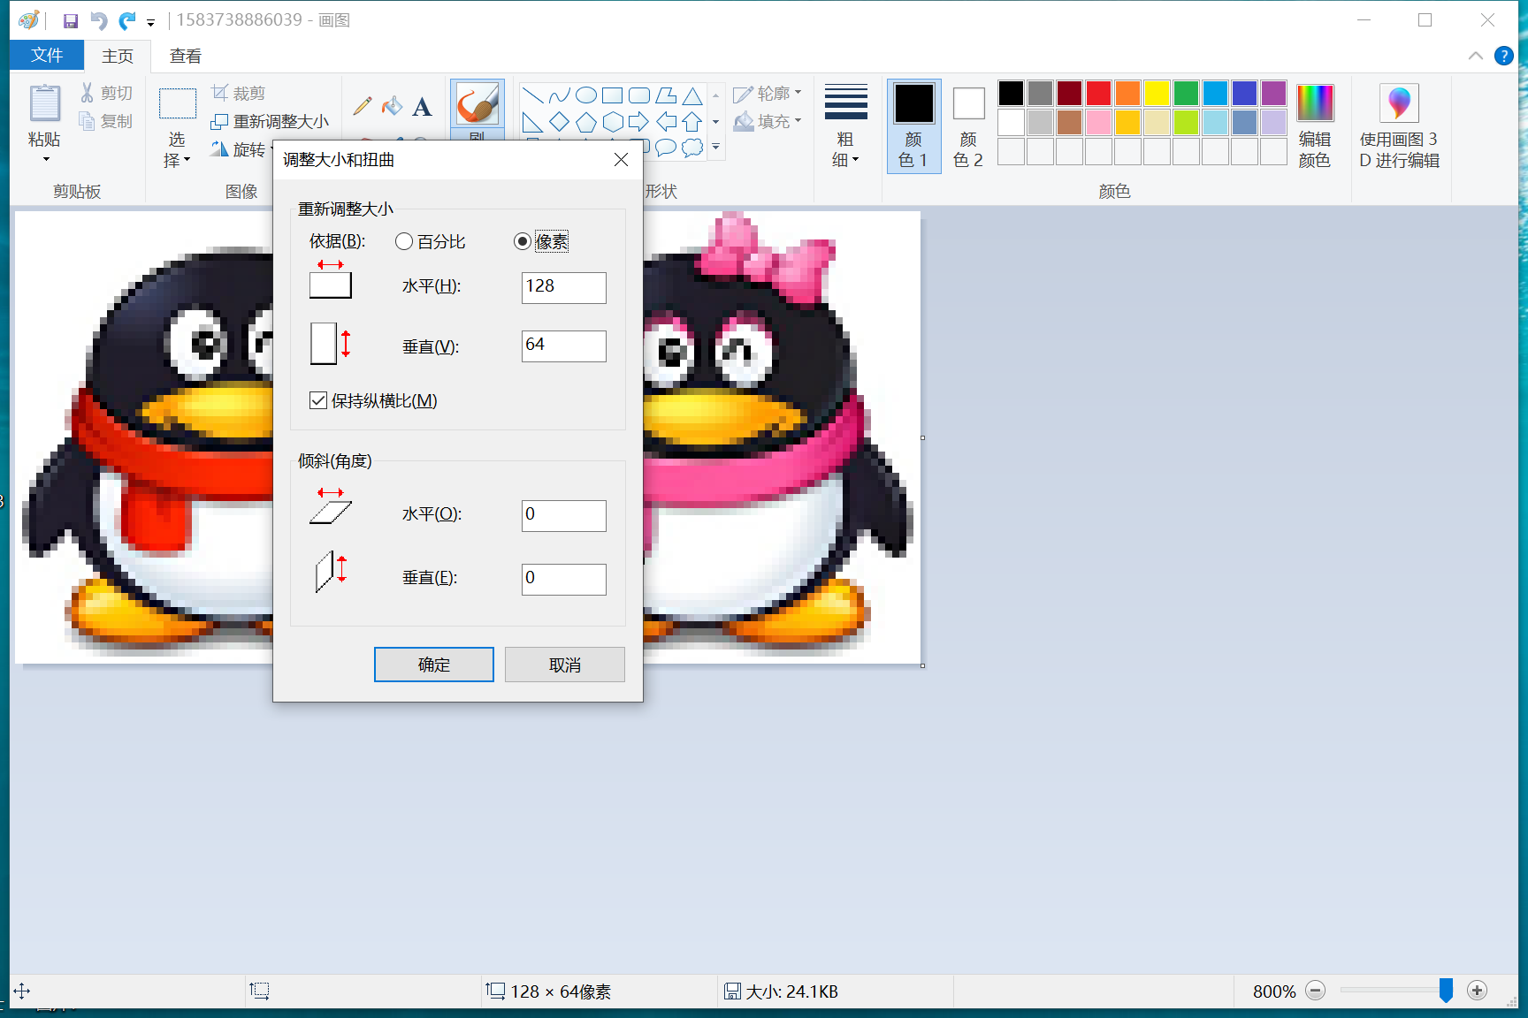This screenshot has height=1018, width=1528.
Task: Pick the yellow palette swatch
Action: click(1157, 93)
